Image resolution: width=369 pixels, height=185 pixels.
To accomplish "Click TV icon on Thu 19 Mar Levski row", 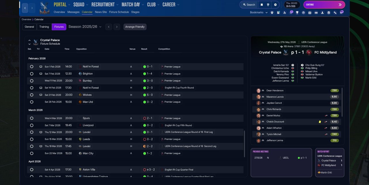I will pos(41,146).
